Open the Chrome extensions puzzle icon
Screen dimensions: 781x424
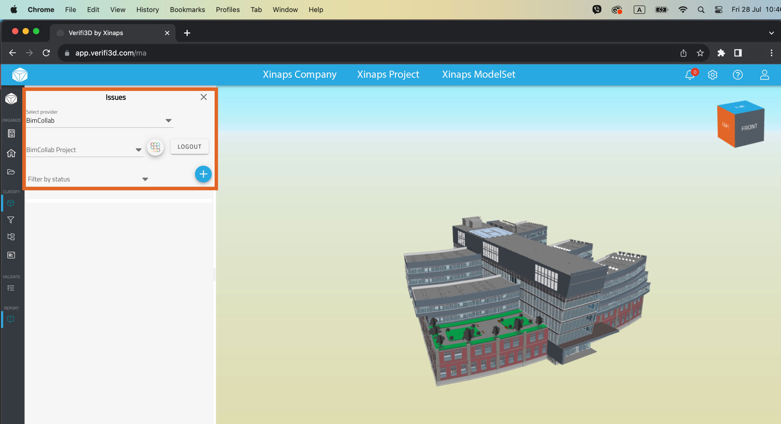click(x=721, y=53)
